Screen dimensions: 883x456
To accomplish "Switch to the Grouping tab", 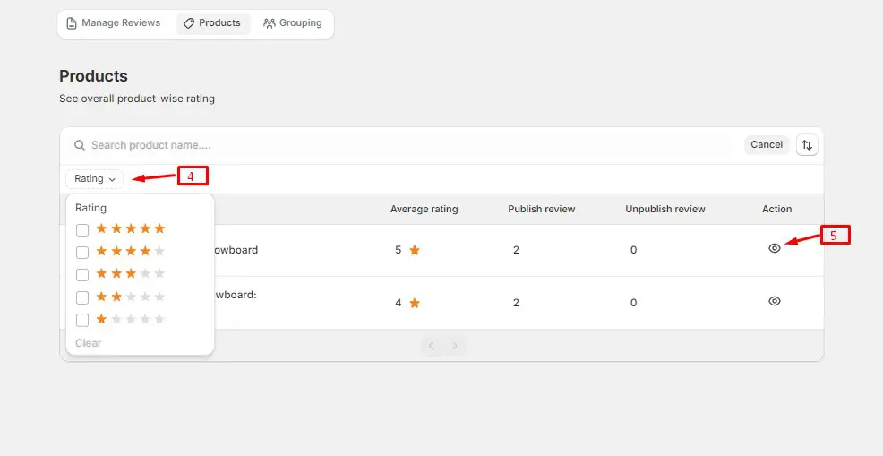I will [293, 23].
